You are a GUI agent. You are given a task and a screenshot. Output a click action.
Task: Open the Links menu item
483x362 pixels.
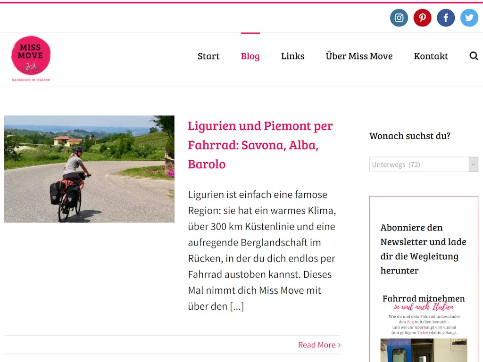click(292, 57)
